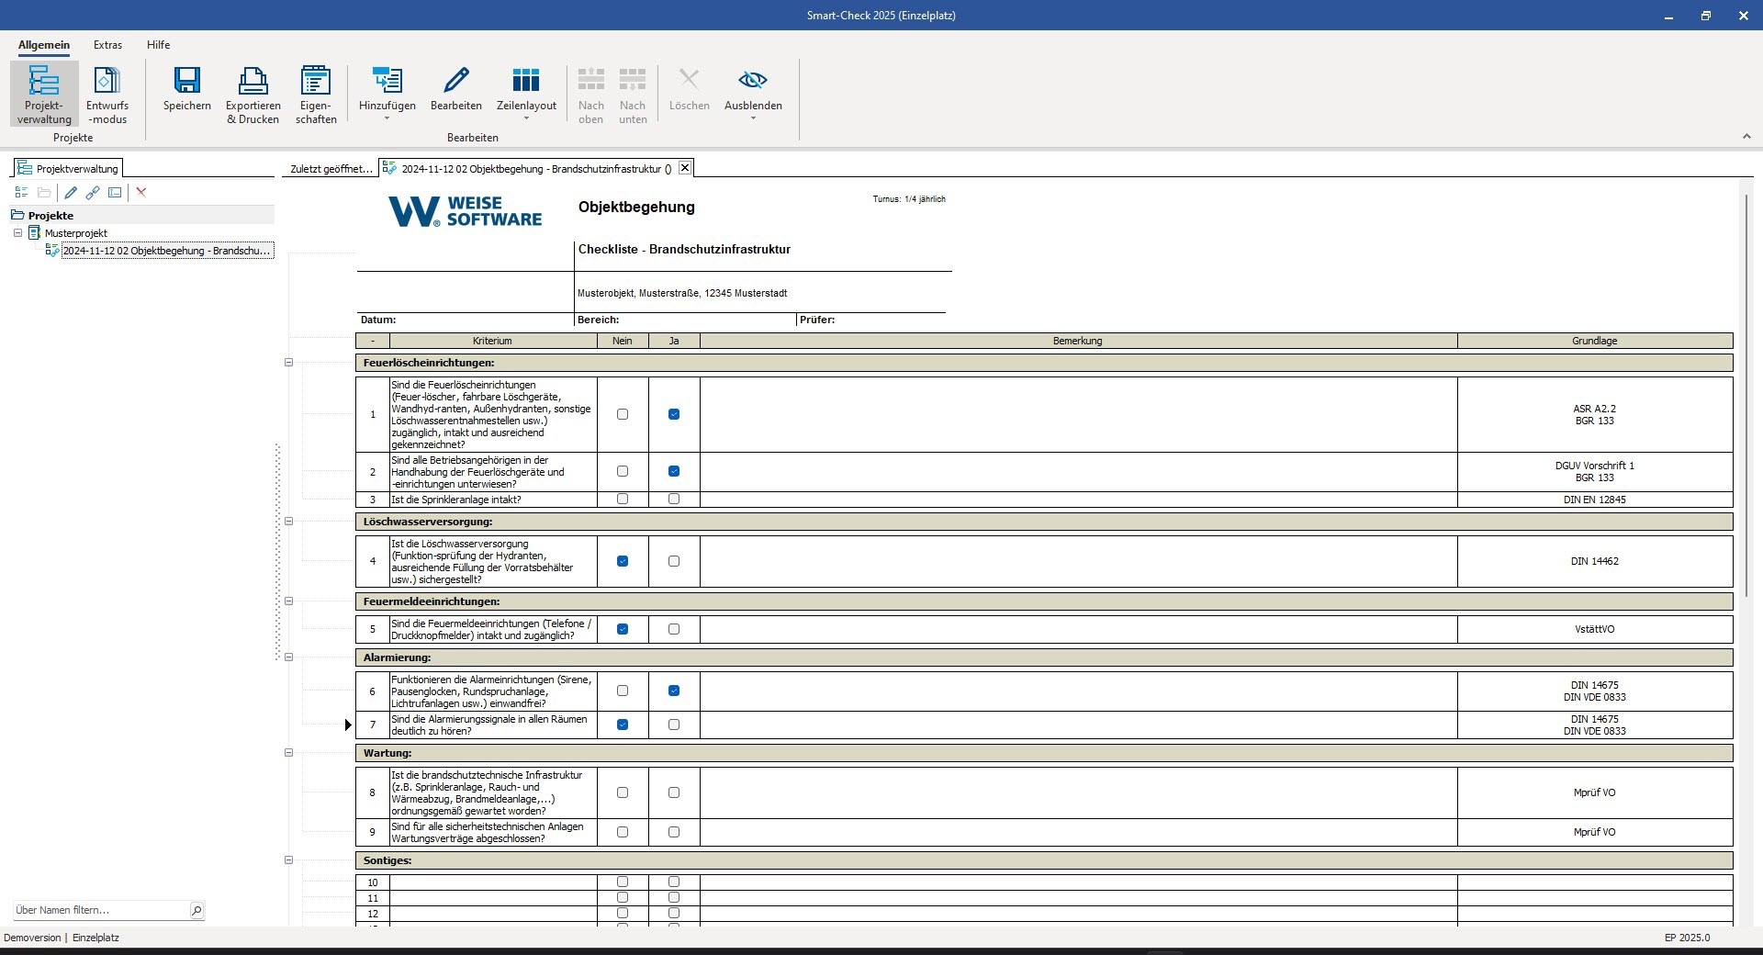Viewport: 1763px width, 955px height.
Task: Switch to Entwurfsmodus
Action: (107, 95)
